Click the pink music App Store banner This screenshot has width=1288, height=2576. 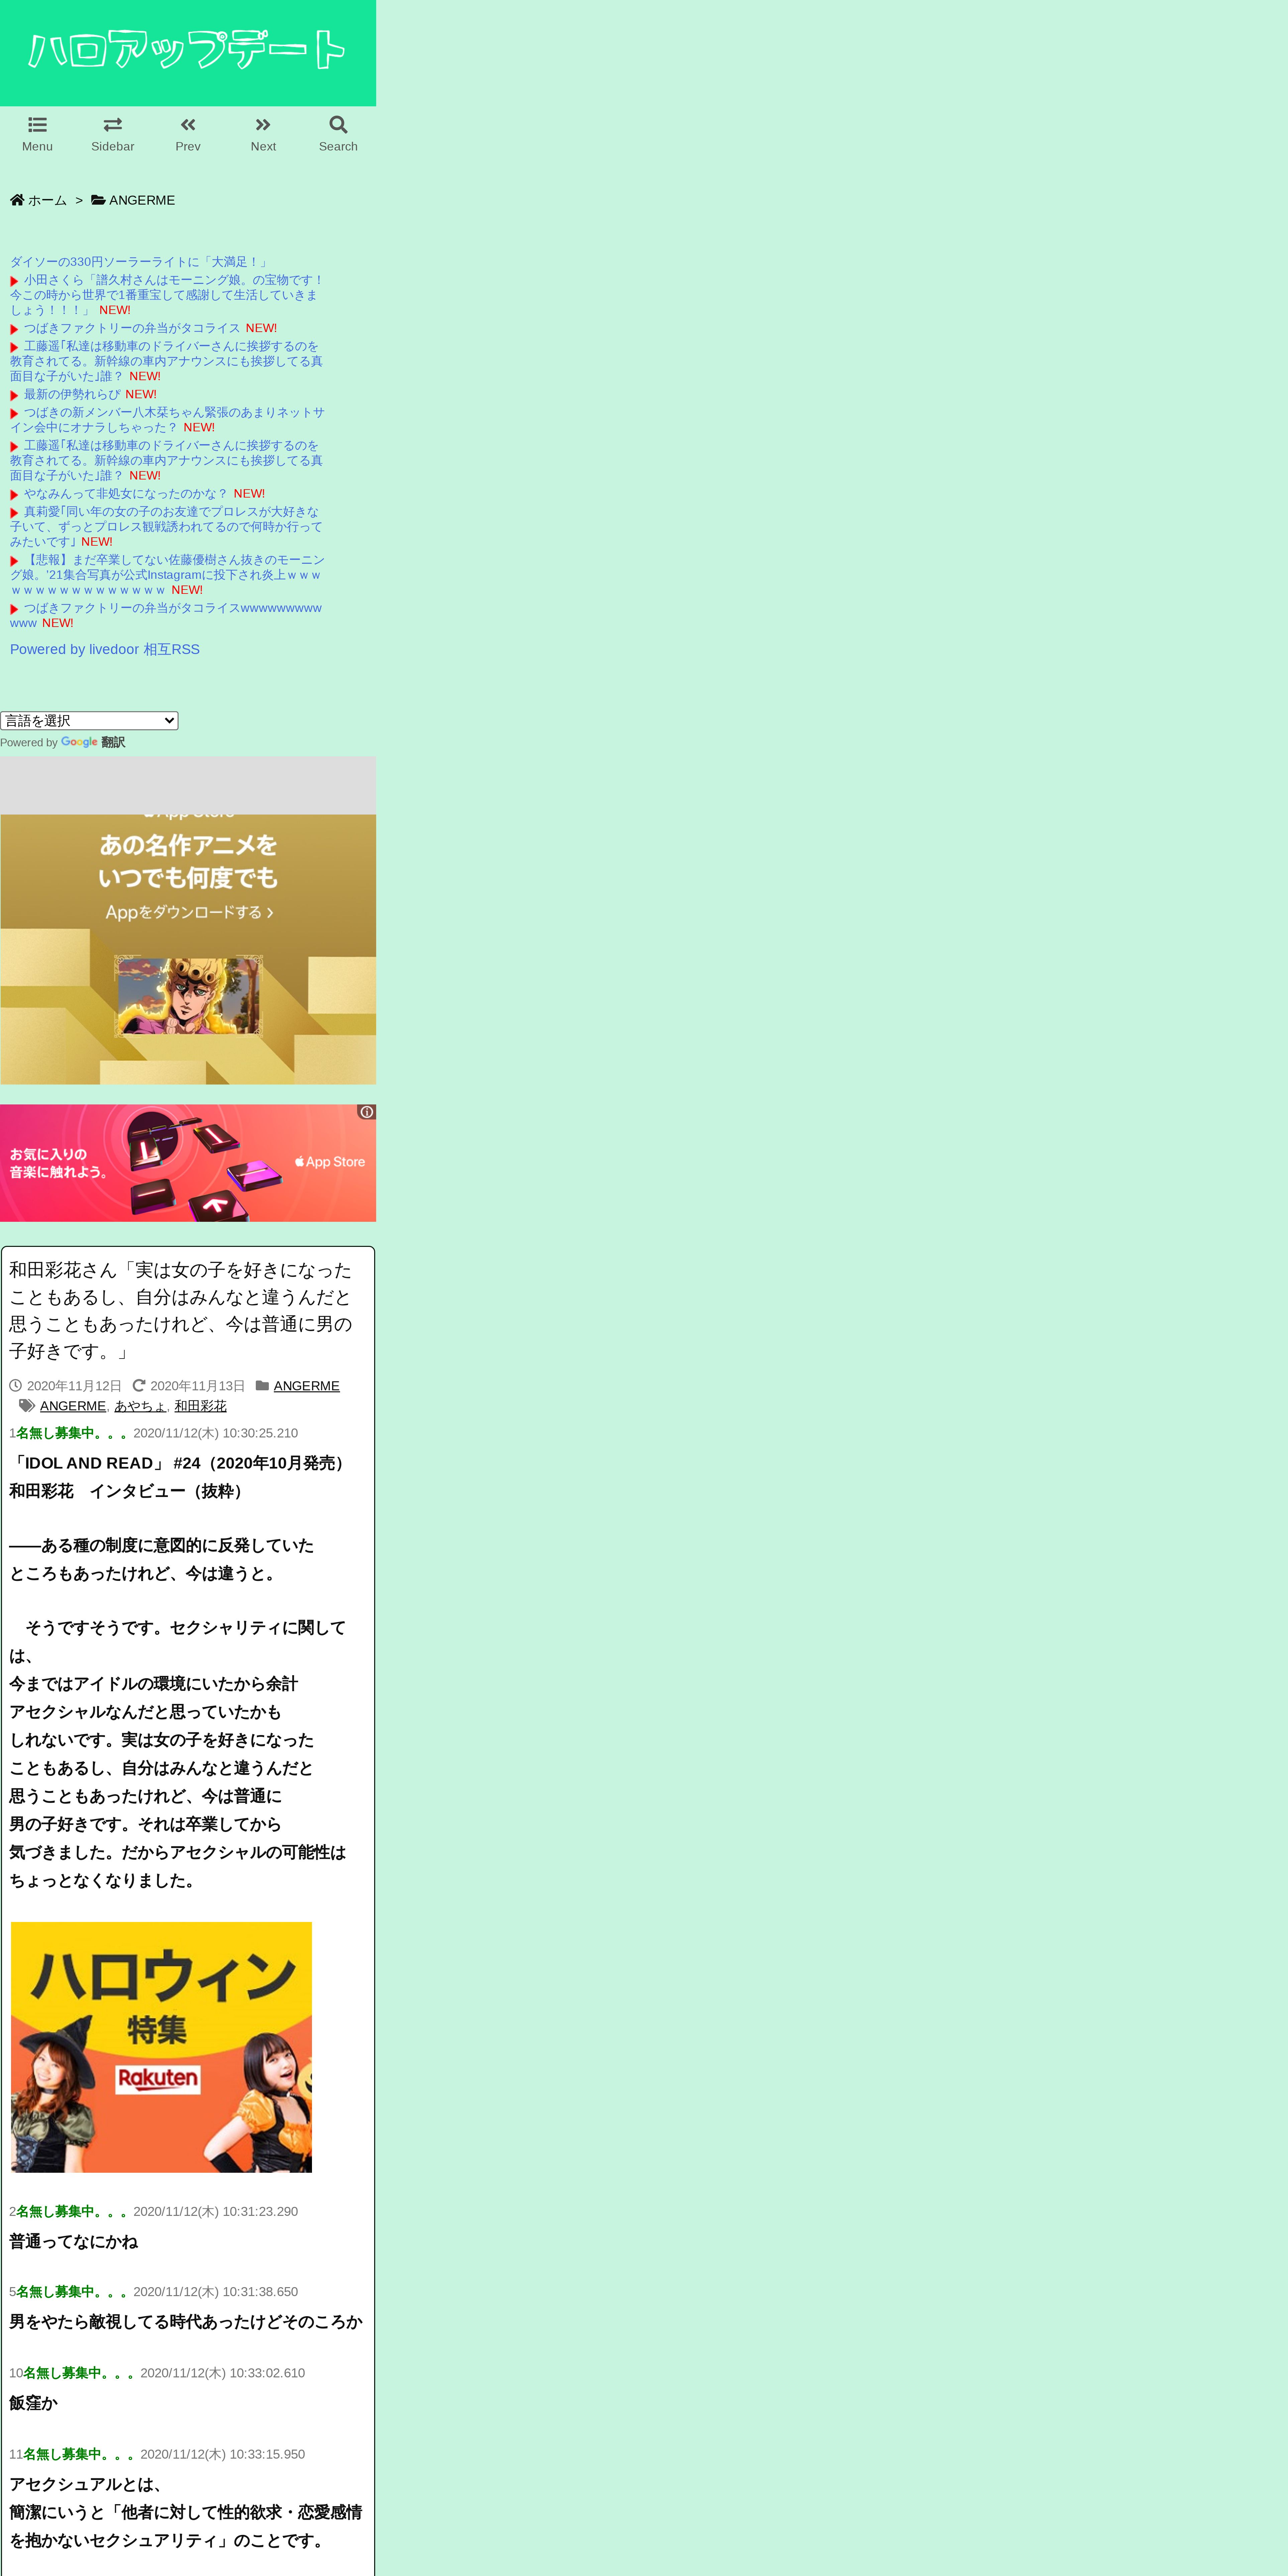pos(188,1163)
